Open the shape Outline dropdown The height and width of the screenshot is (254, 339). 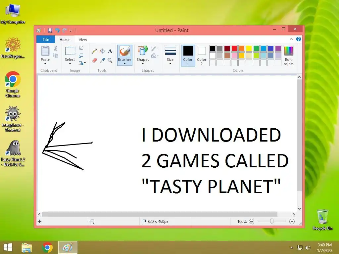tap(155, 49)
